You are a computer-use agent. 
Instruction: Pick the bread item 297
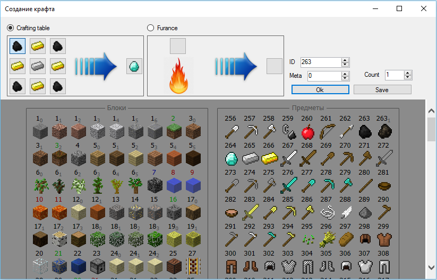346,239
